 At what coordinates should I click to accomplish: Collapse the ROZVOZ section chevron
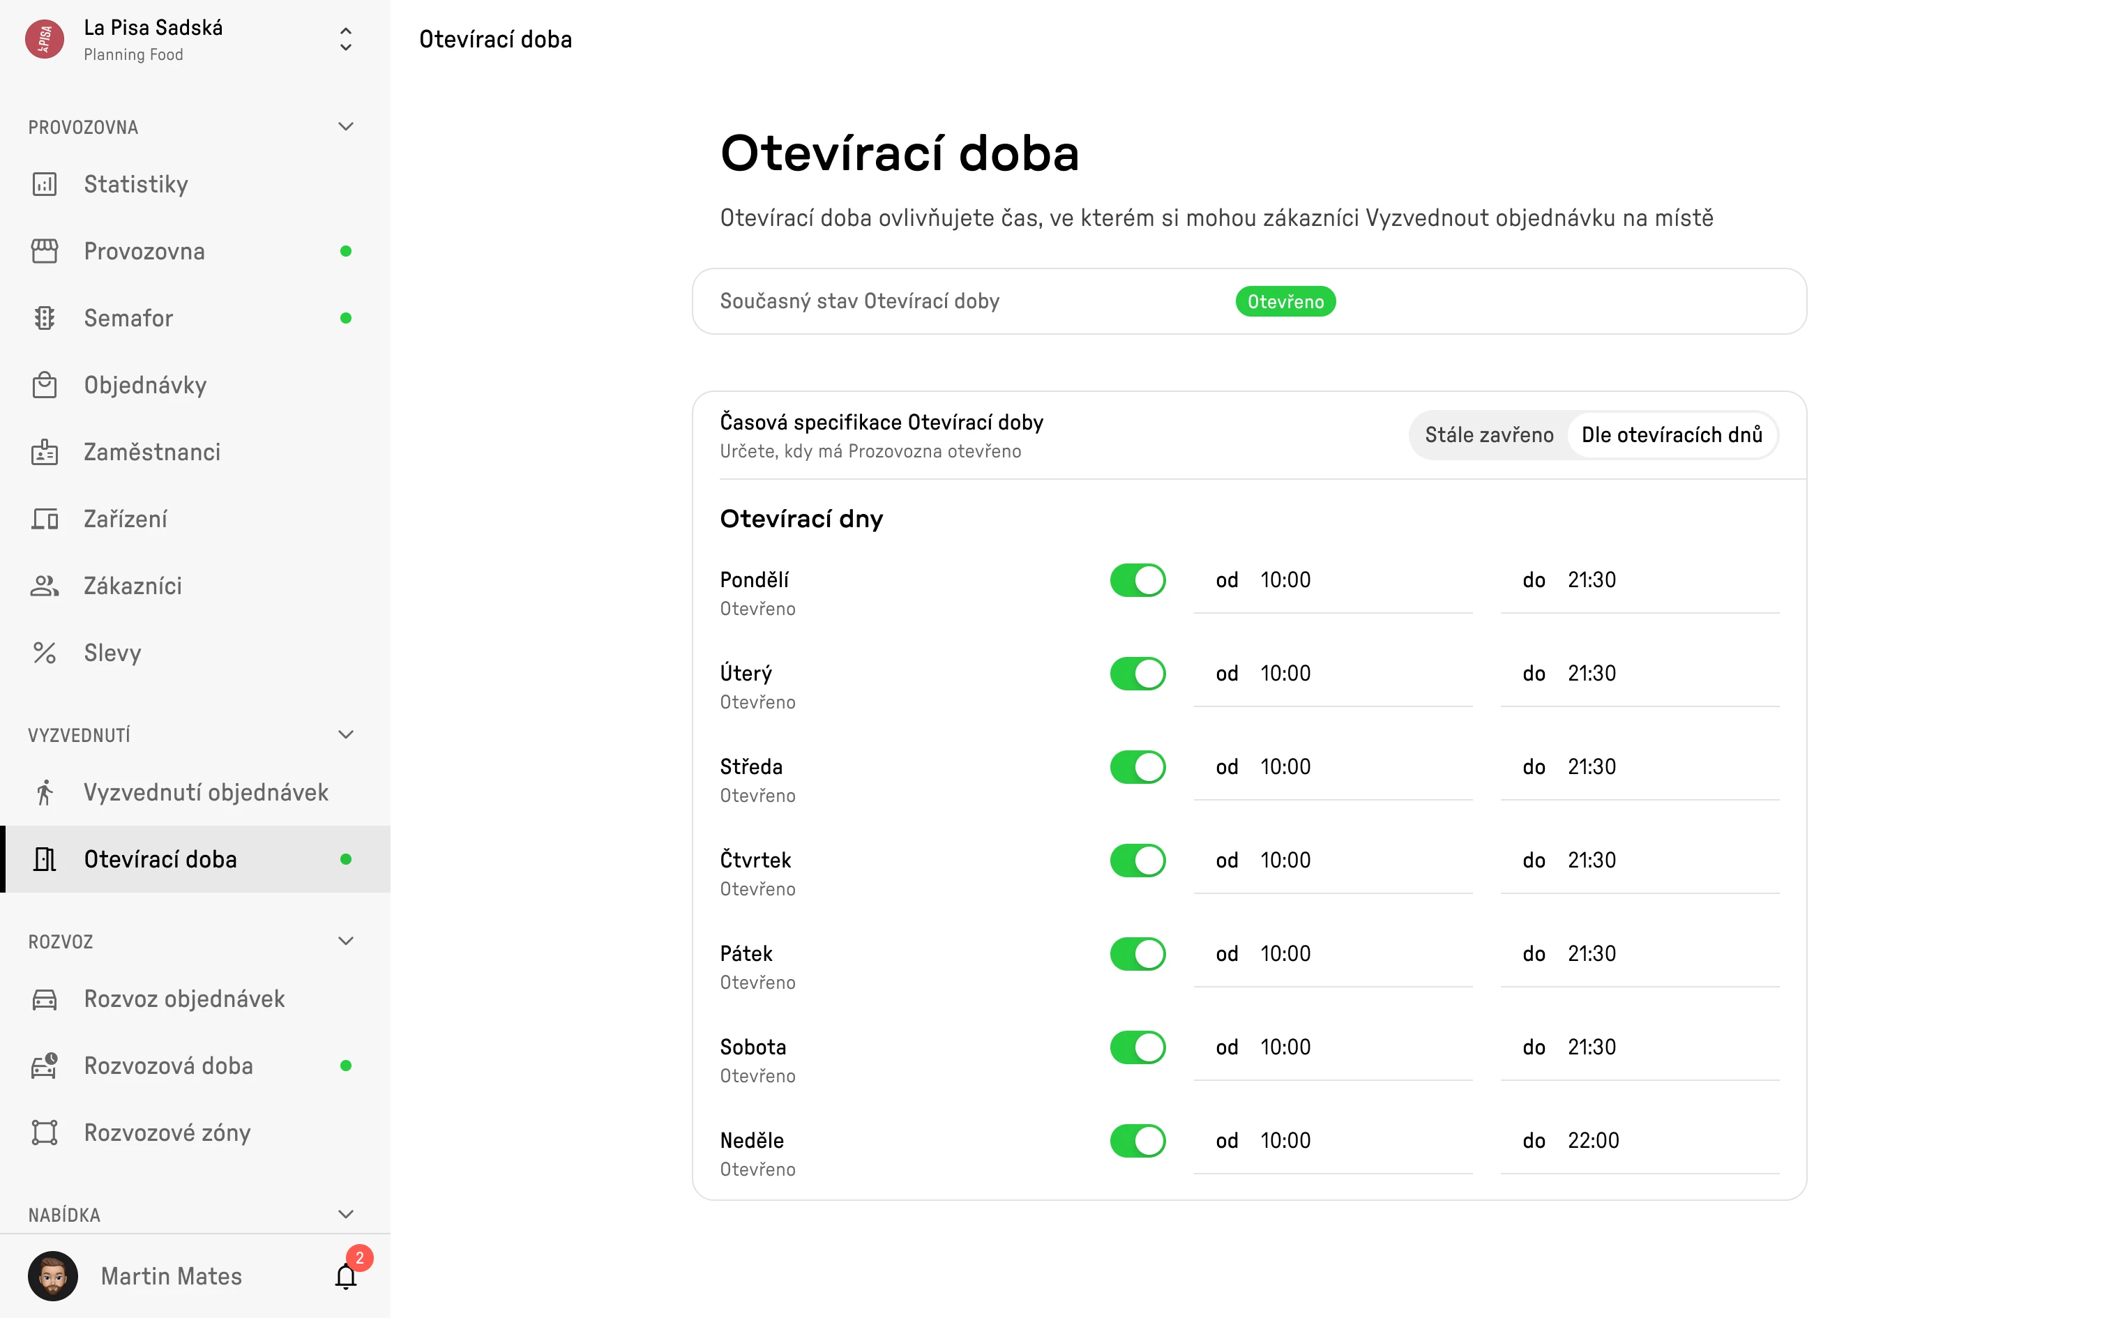point(346,941)
